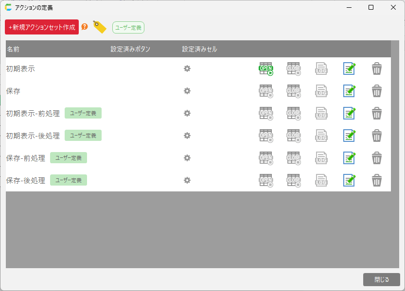Click the ユーザー定義 badge on 初期表示-前処理
The width and height of the screenshot is (405, 291).
[83, 113]
